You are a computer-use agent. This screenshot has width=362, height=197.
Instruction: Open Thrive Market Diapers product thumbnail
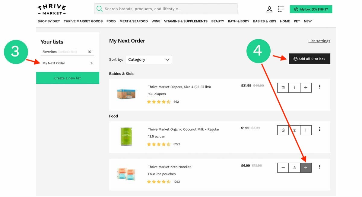(x=126, y=94)
